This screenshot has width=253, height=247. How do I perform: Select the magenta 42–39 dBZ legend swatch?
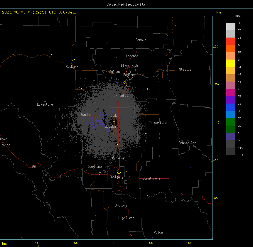point(231,92)
